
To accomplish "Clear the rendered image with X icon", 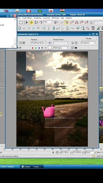I will (20, 48).
